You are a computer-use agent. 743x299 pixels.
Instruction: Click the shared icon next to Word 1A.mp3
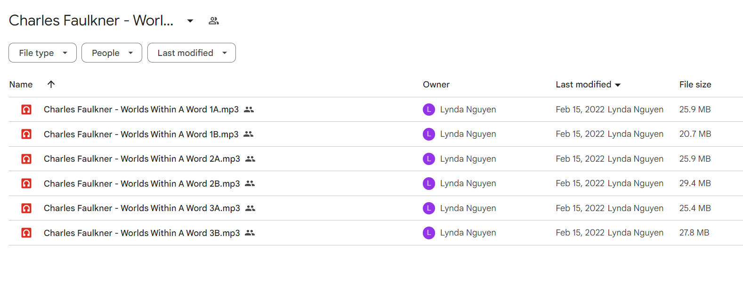[249, 110]
